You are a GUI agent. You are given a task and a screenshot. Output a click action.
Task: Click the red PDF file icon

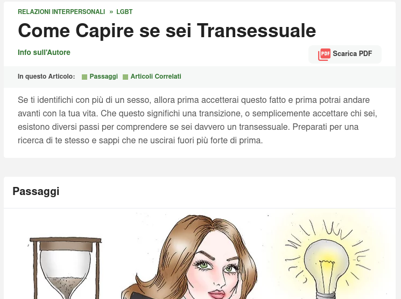324,54
